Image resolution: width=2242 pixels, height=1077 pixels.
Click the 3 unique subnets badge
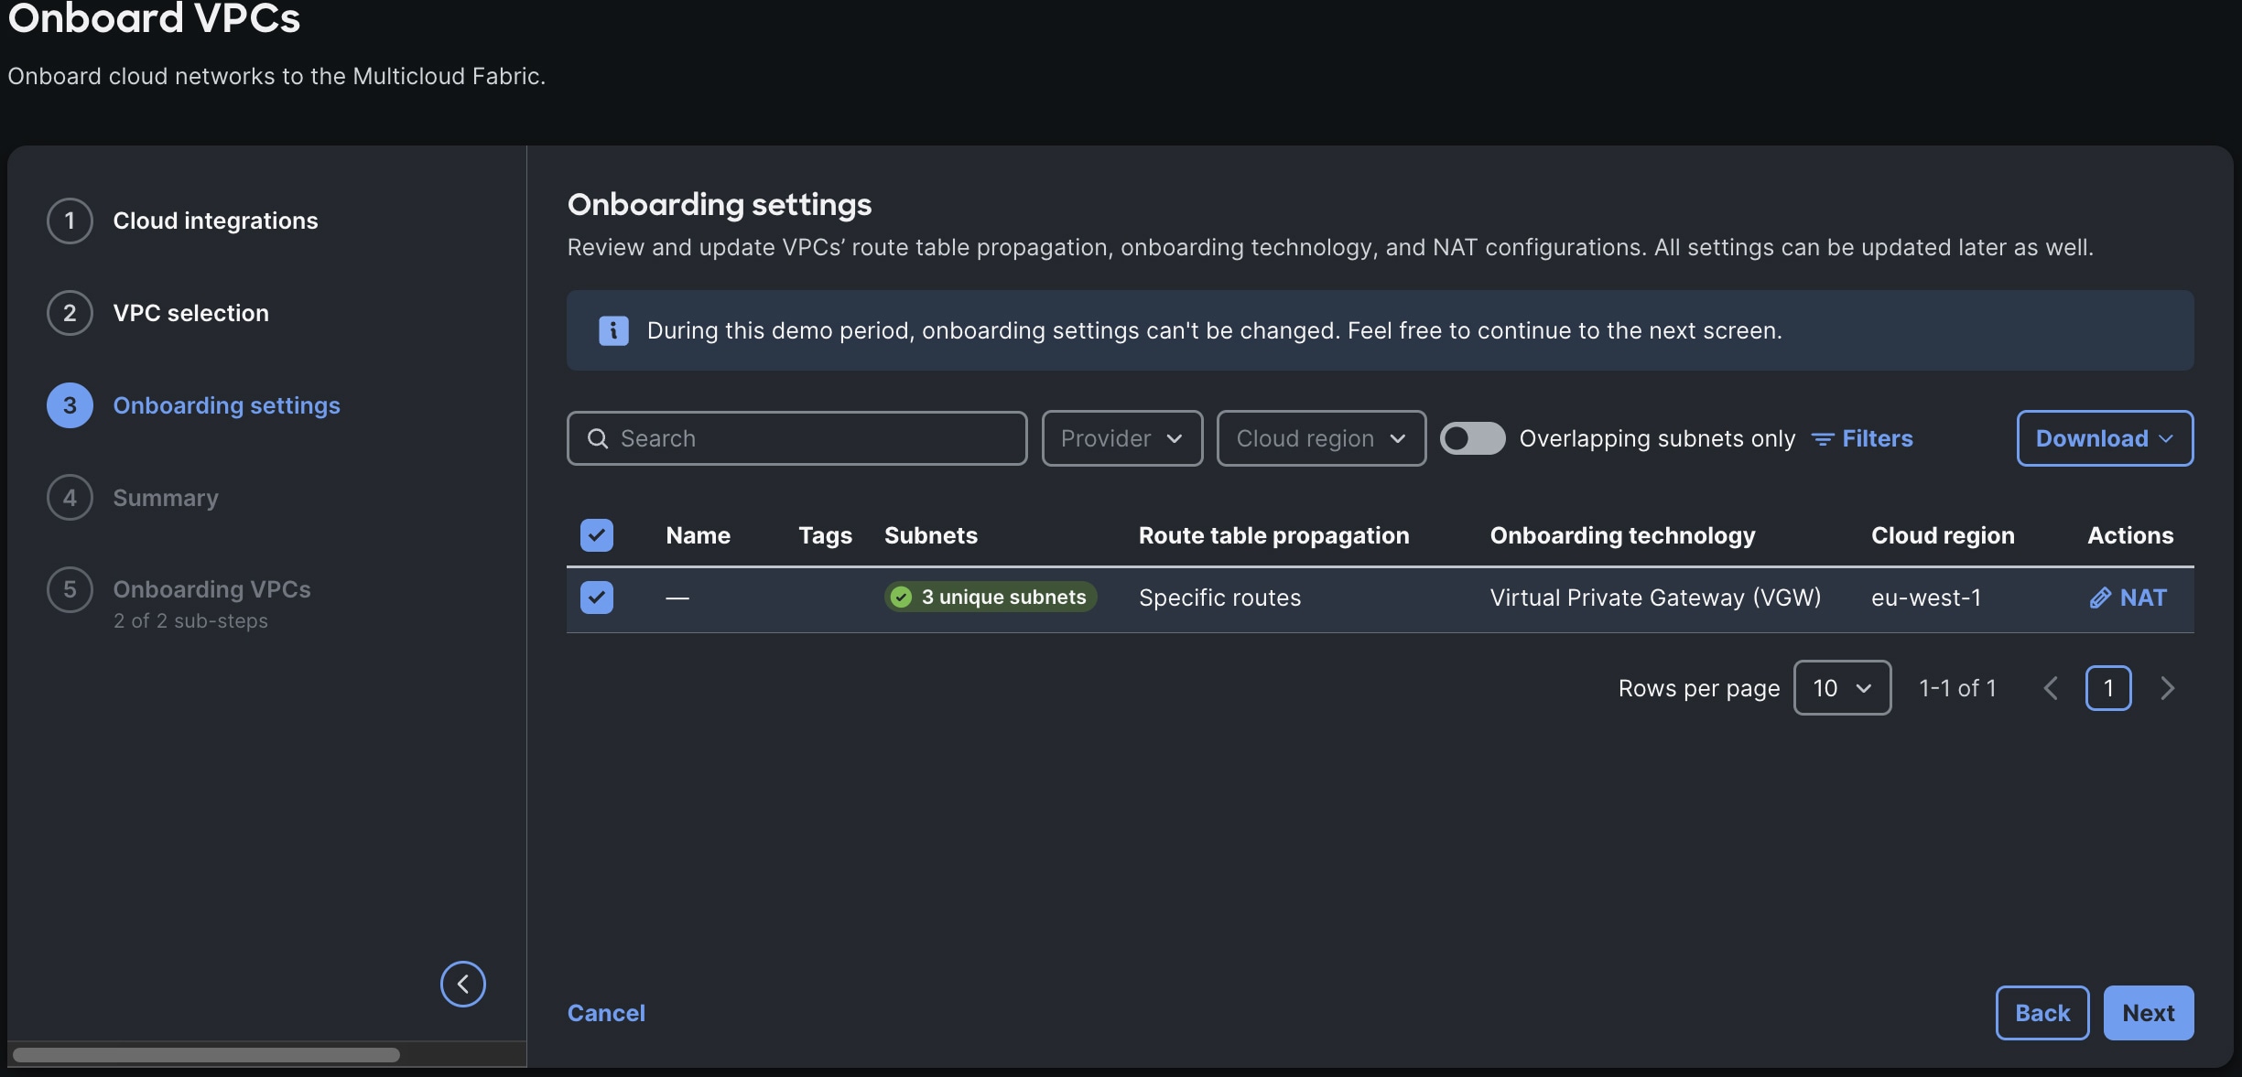point(991,598)
